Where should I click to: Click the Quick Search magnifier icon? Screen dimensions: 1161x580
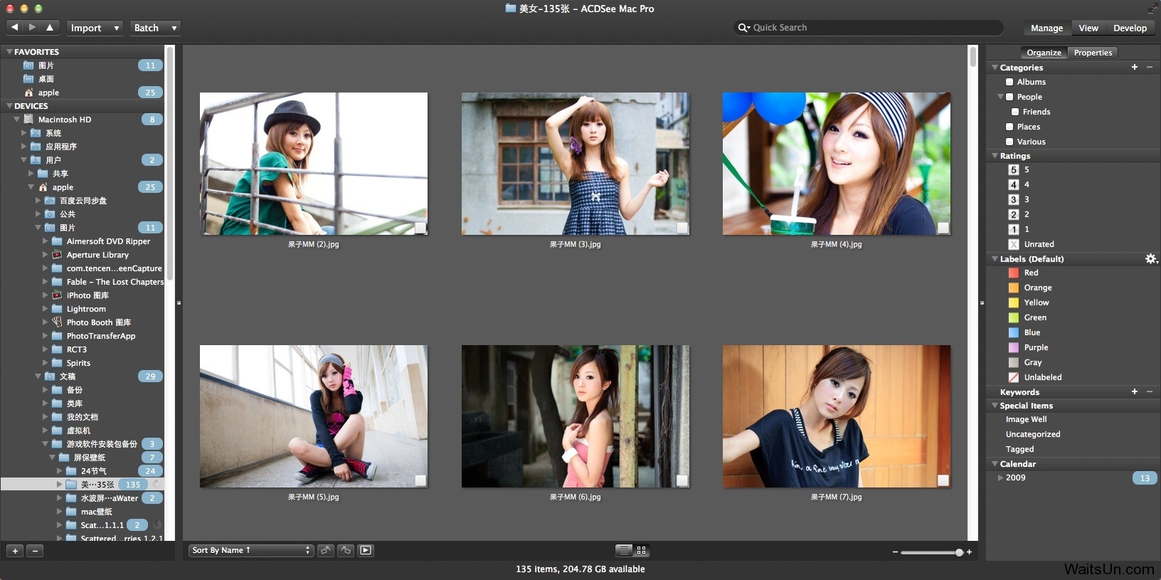click(743, 28)
